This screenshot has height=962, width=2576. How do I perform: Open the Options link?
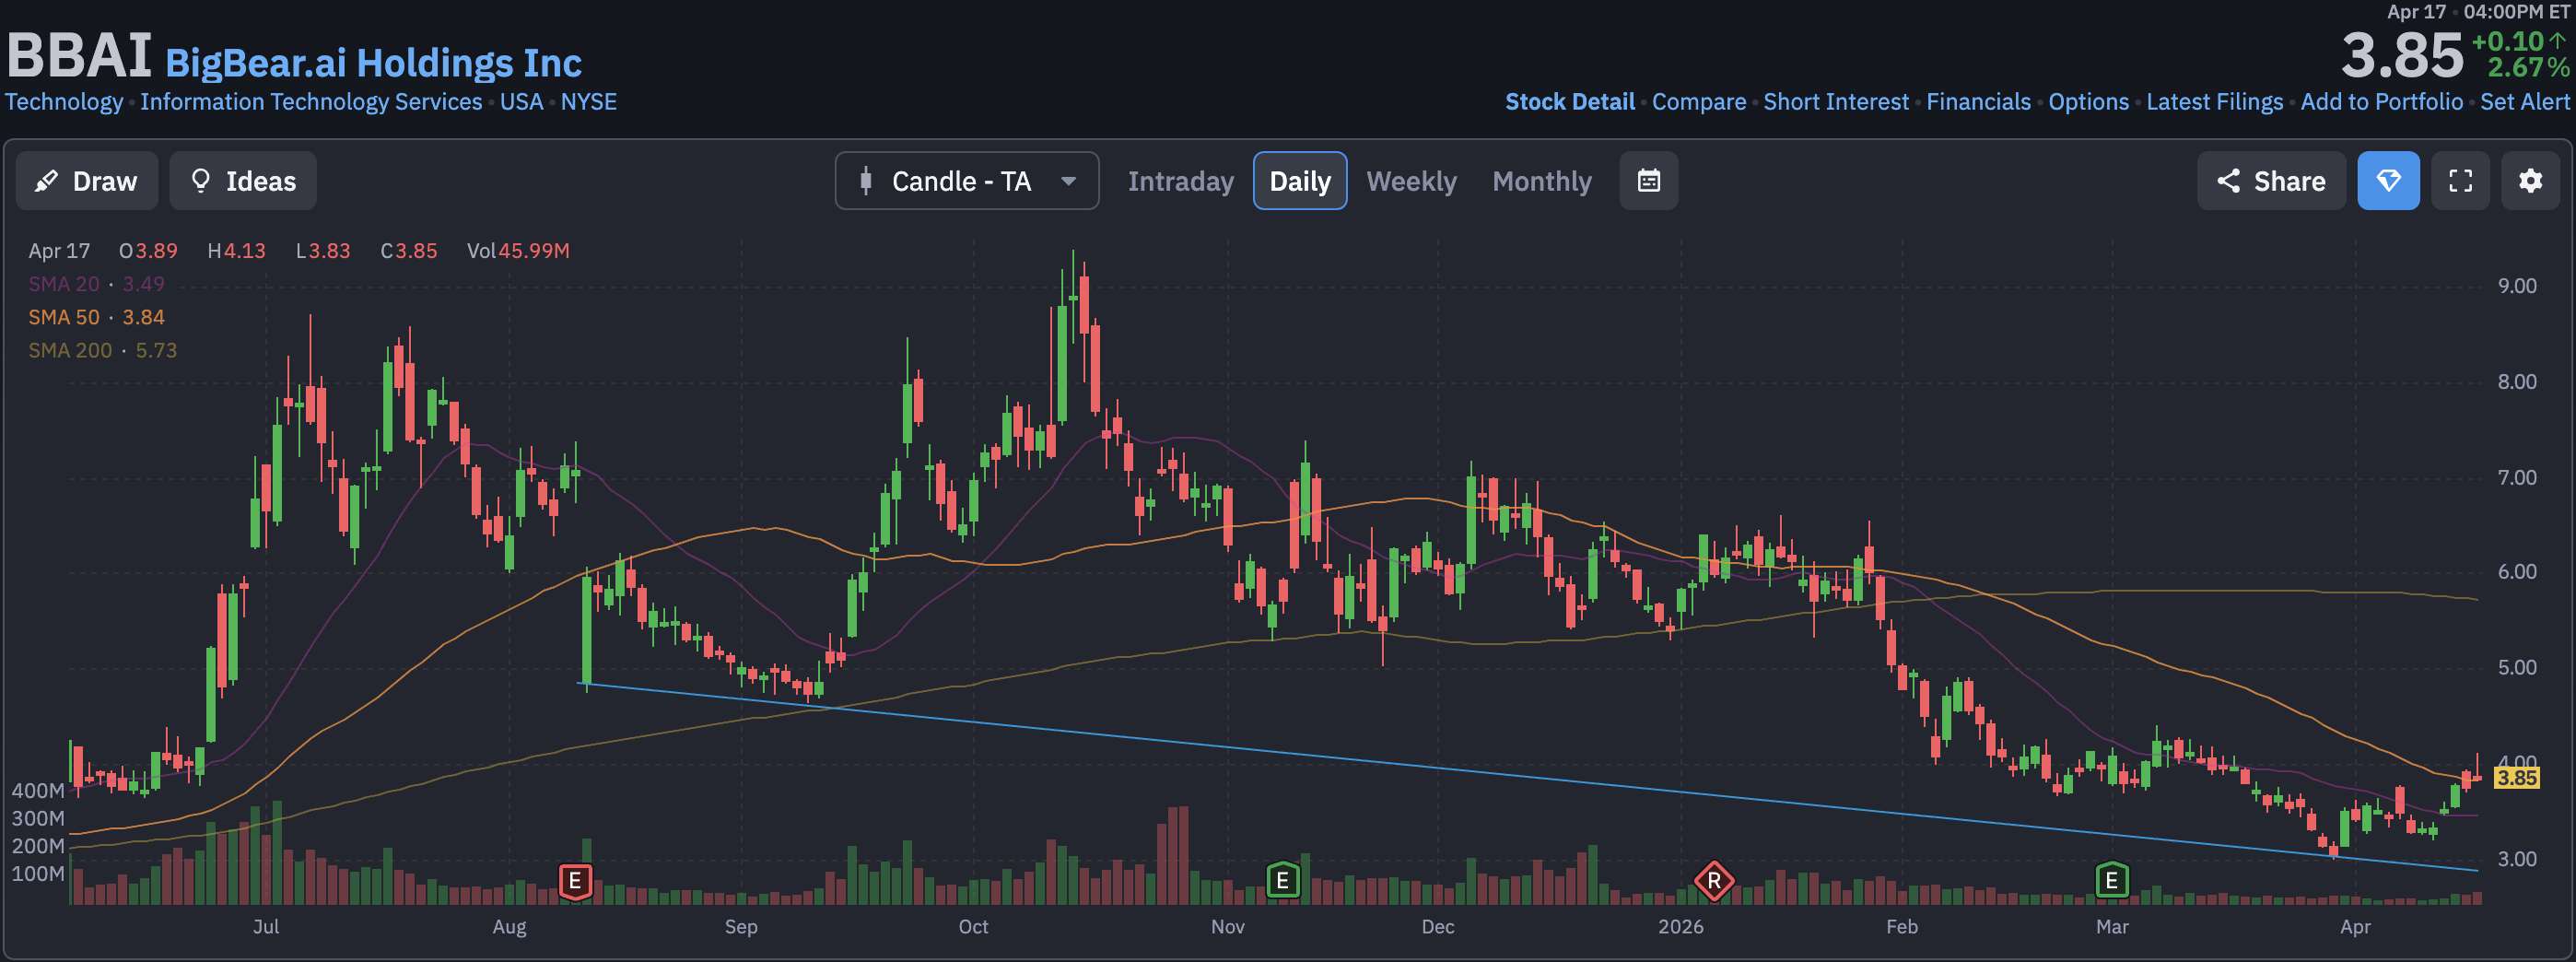point(2088,102)
